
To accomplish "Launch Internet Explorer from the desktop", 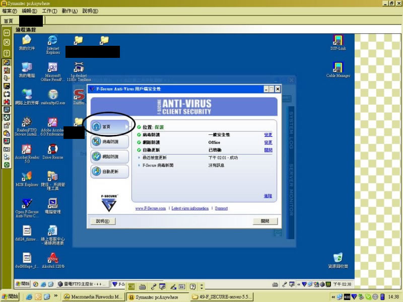I will pos(53,44).
